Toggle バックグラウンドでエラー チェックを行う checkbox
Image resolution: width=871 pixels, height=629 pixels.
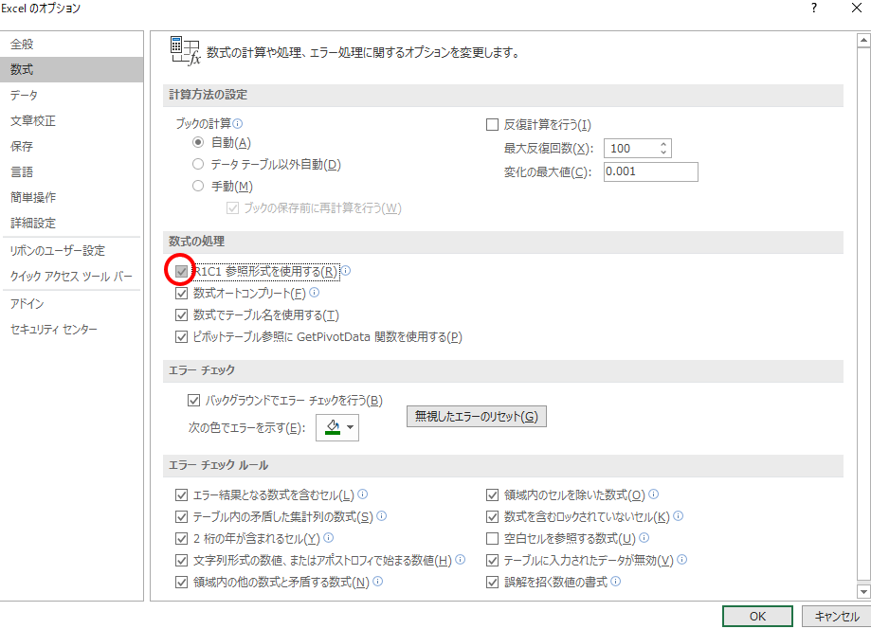[x=193, y=400]
